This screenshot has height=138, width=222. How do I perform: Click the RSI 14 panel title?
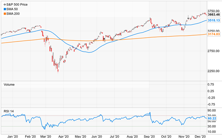click(8, 111)
